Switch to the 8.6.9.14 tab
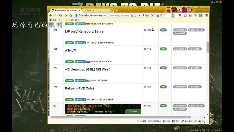Screen dimensions: 234x132 click(98, 10)
